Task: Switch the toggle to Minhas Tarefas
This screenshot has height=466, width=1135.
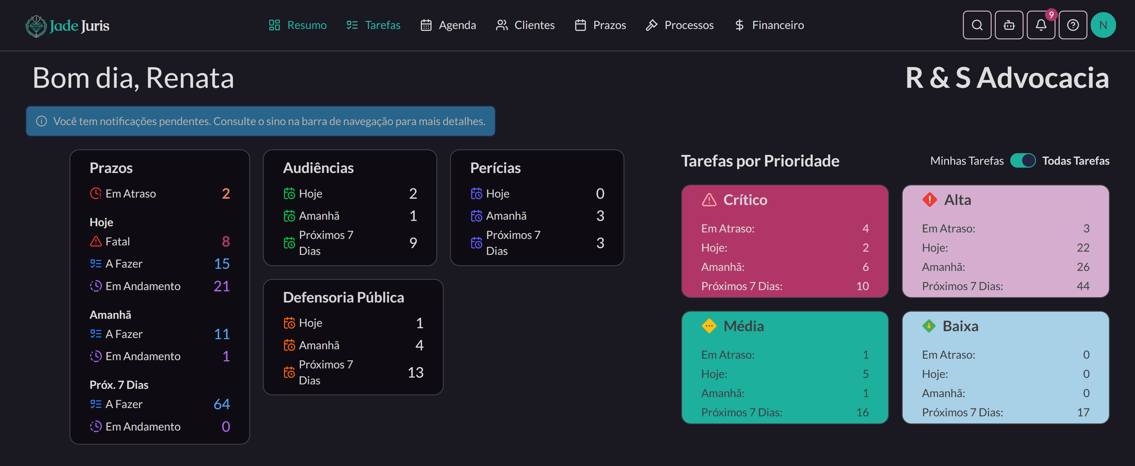Action: tap(1023, 160)
